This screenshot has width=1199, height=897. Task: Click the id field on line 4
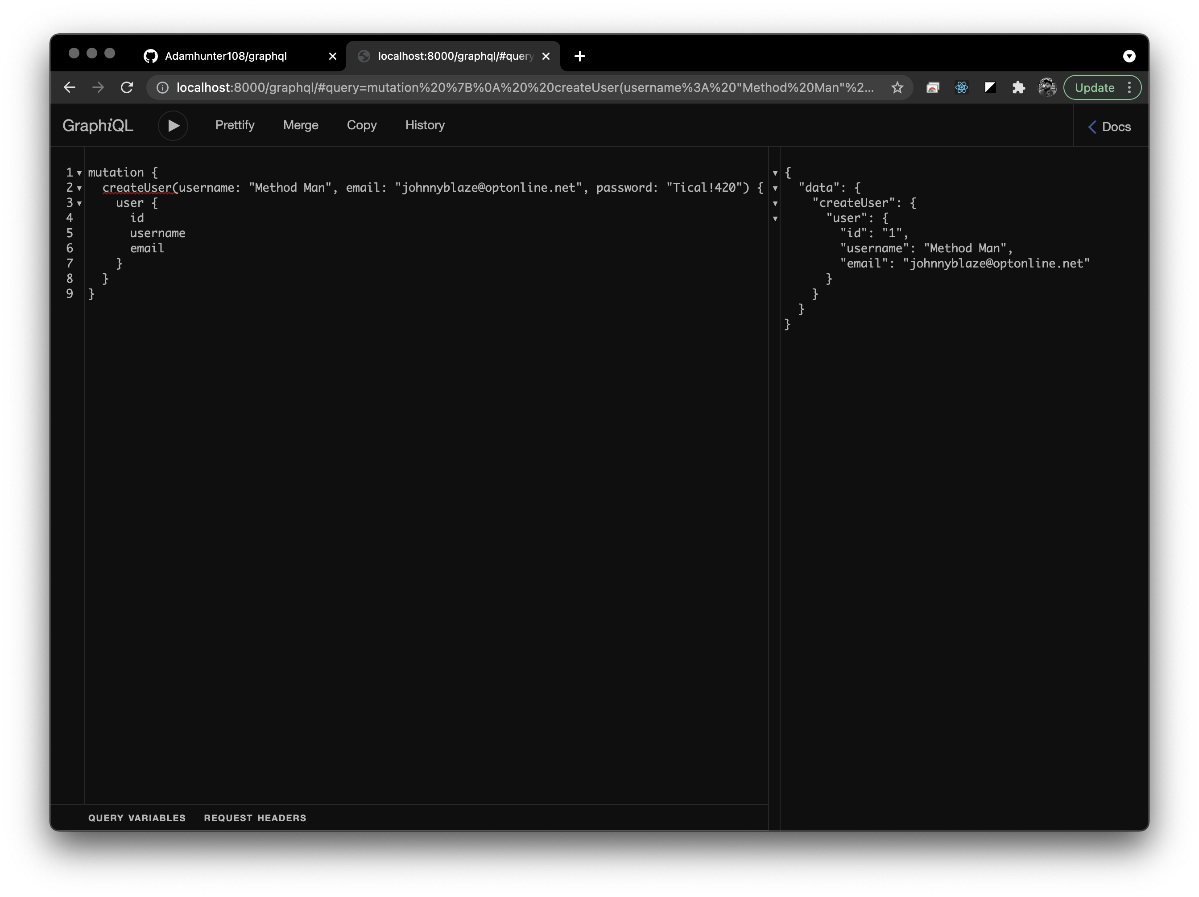pos(136,218)
